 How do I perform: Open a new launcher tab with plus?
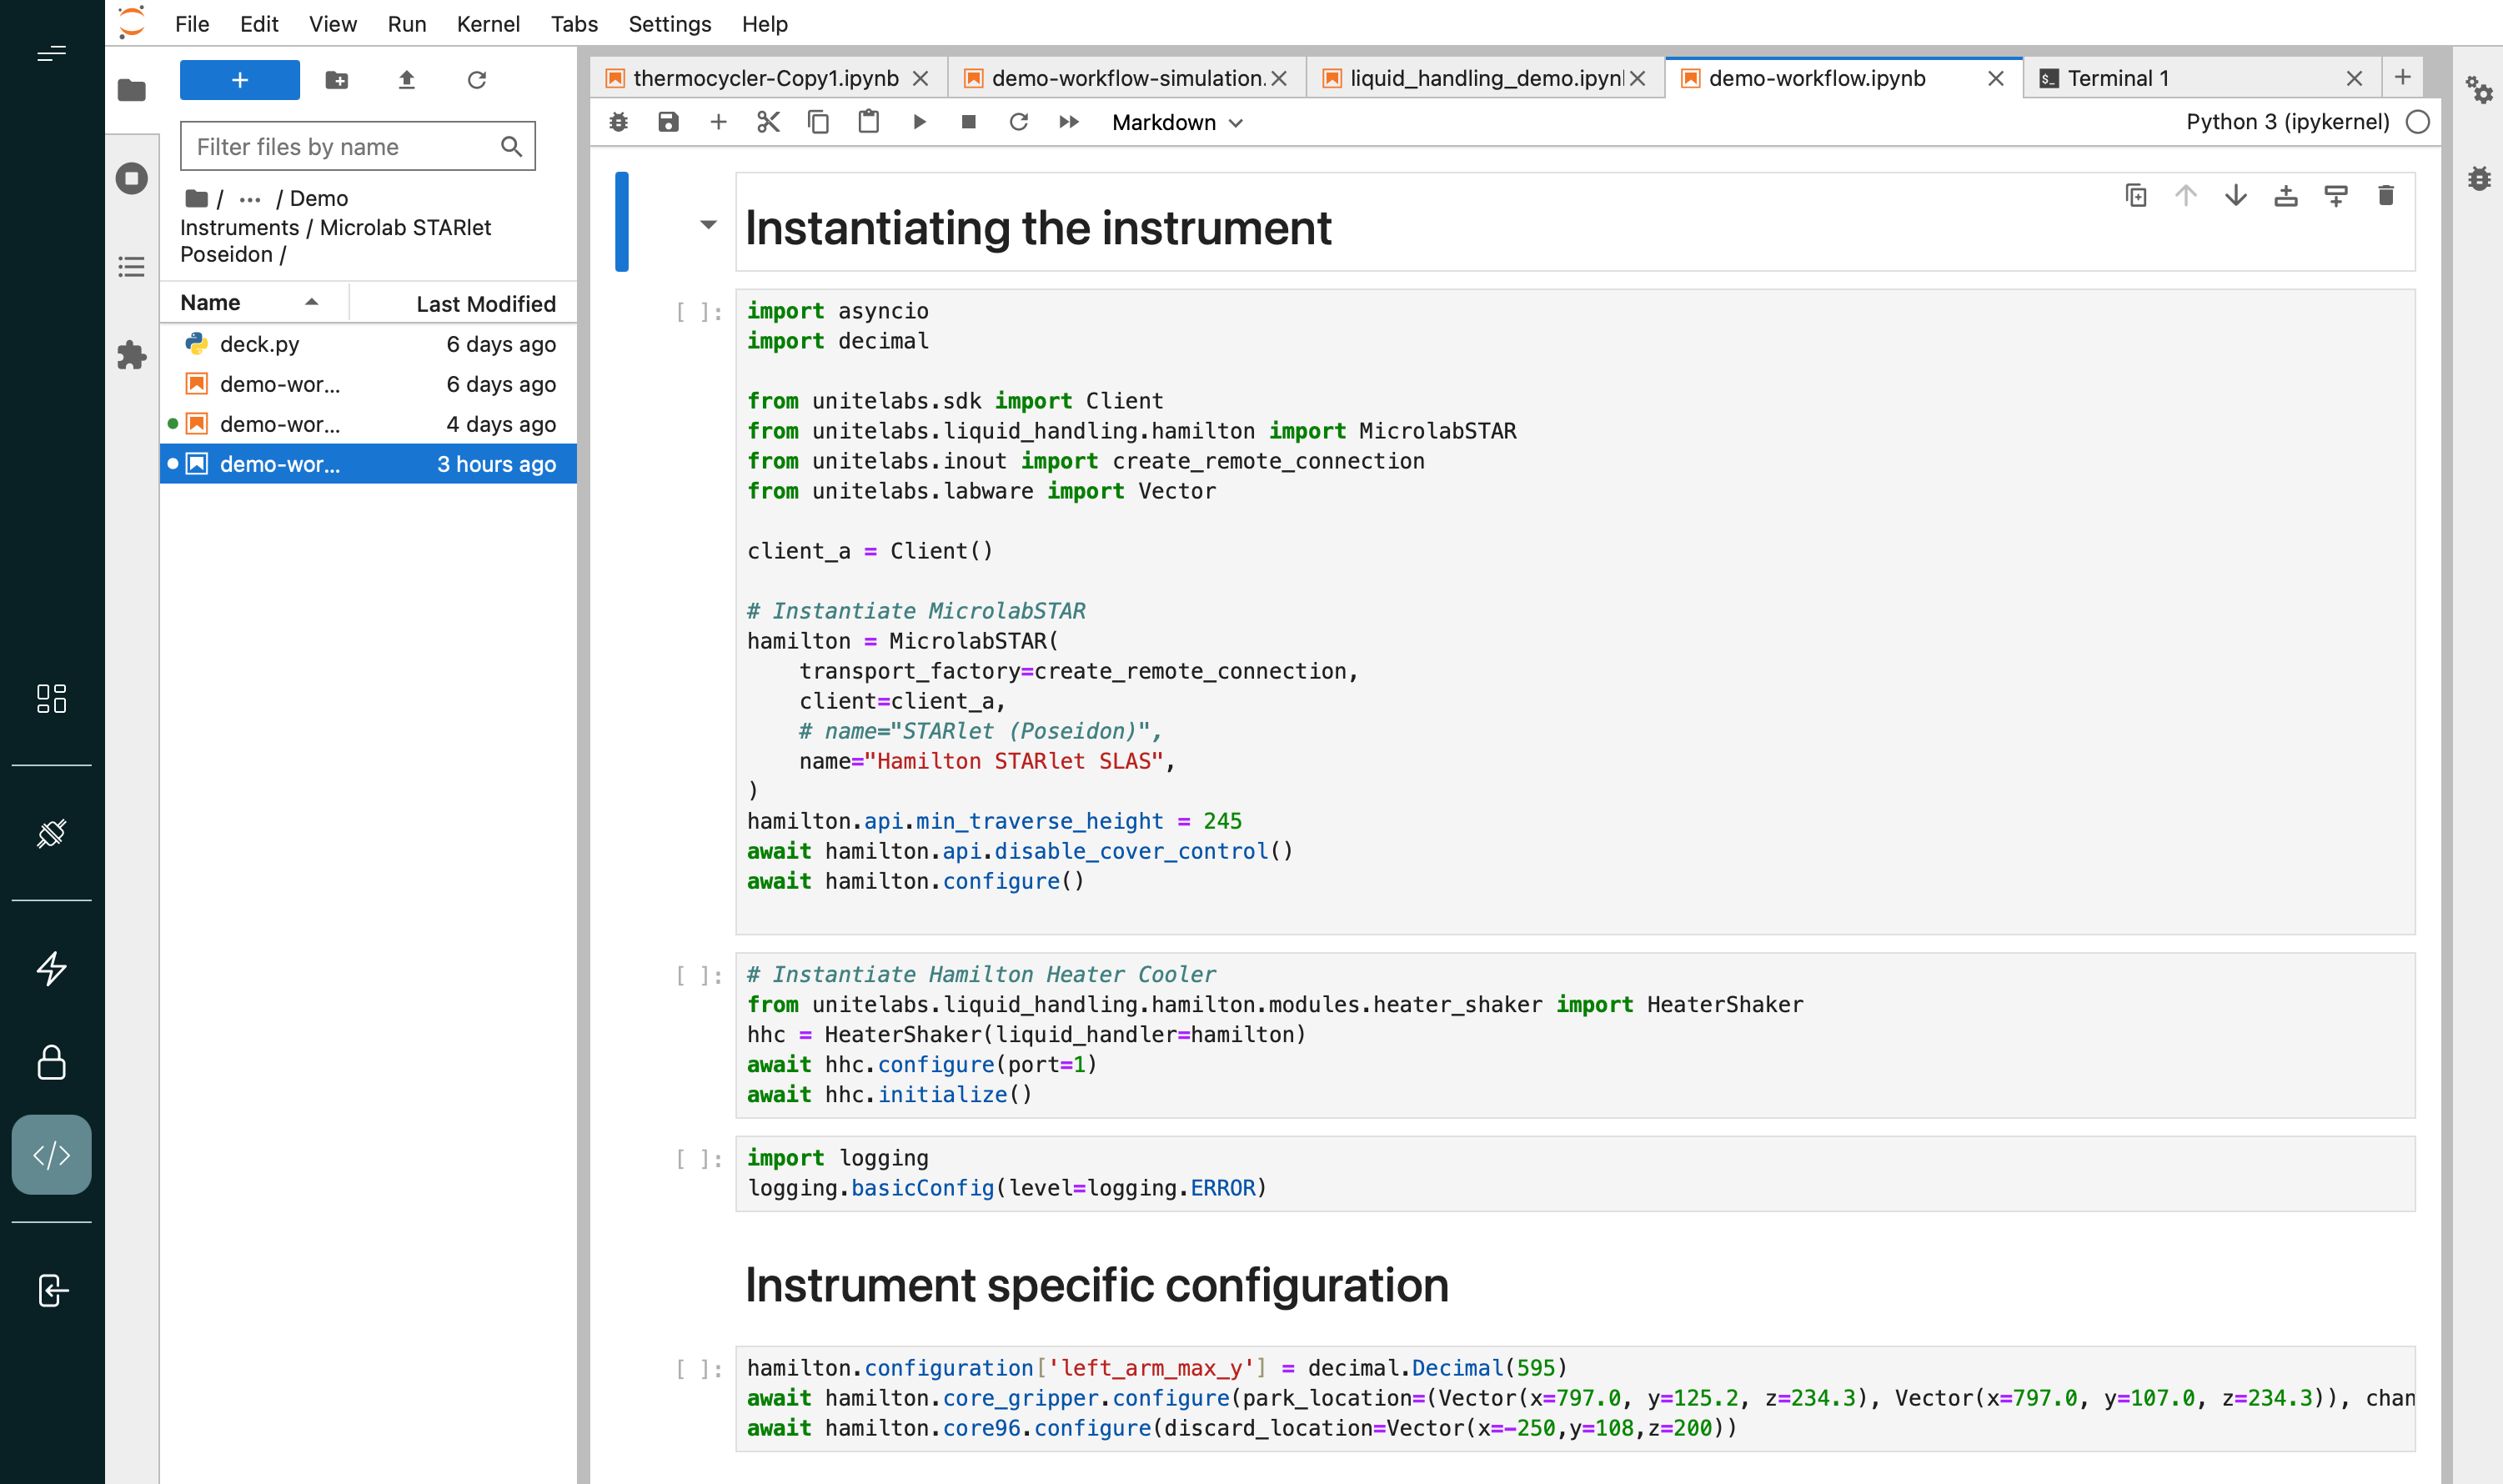pyautogui.click(x=2403, y=77)
